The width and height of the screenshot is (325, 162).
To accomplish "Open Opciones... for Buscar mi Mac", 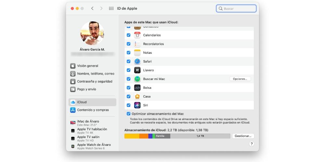I will coord(240,79).
